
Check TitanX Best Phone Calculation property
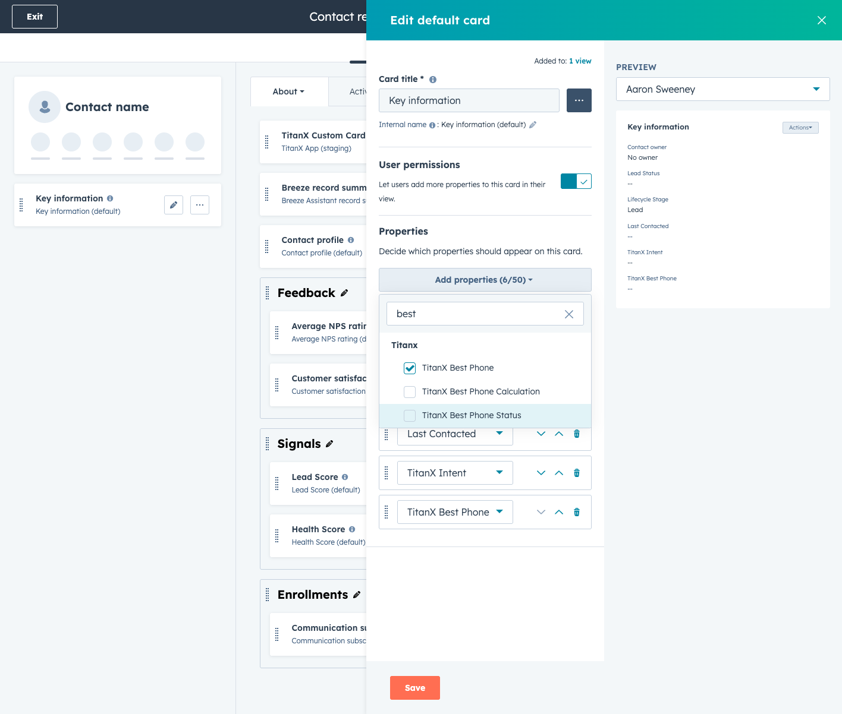[410, 392]
